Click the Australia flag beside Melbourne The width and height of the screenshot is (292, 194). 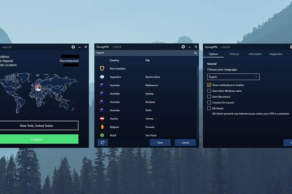102,85
